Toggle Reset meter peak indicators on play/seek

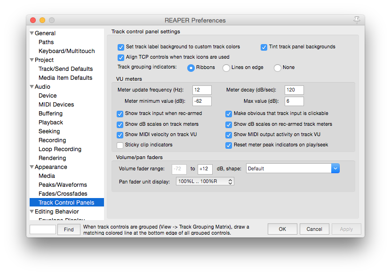(229, 145)
